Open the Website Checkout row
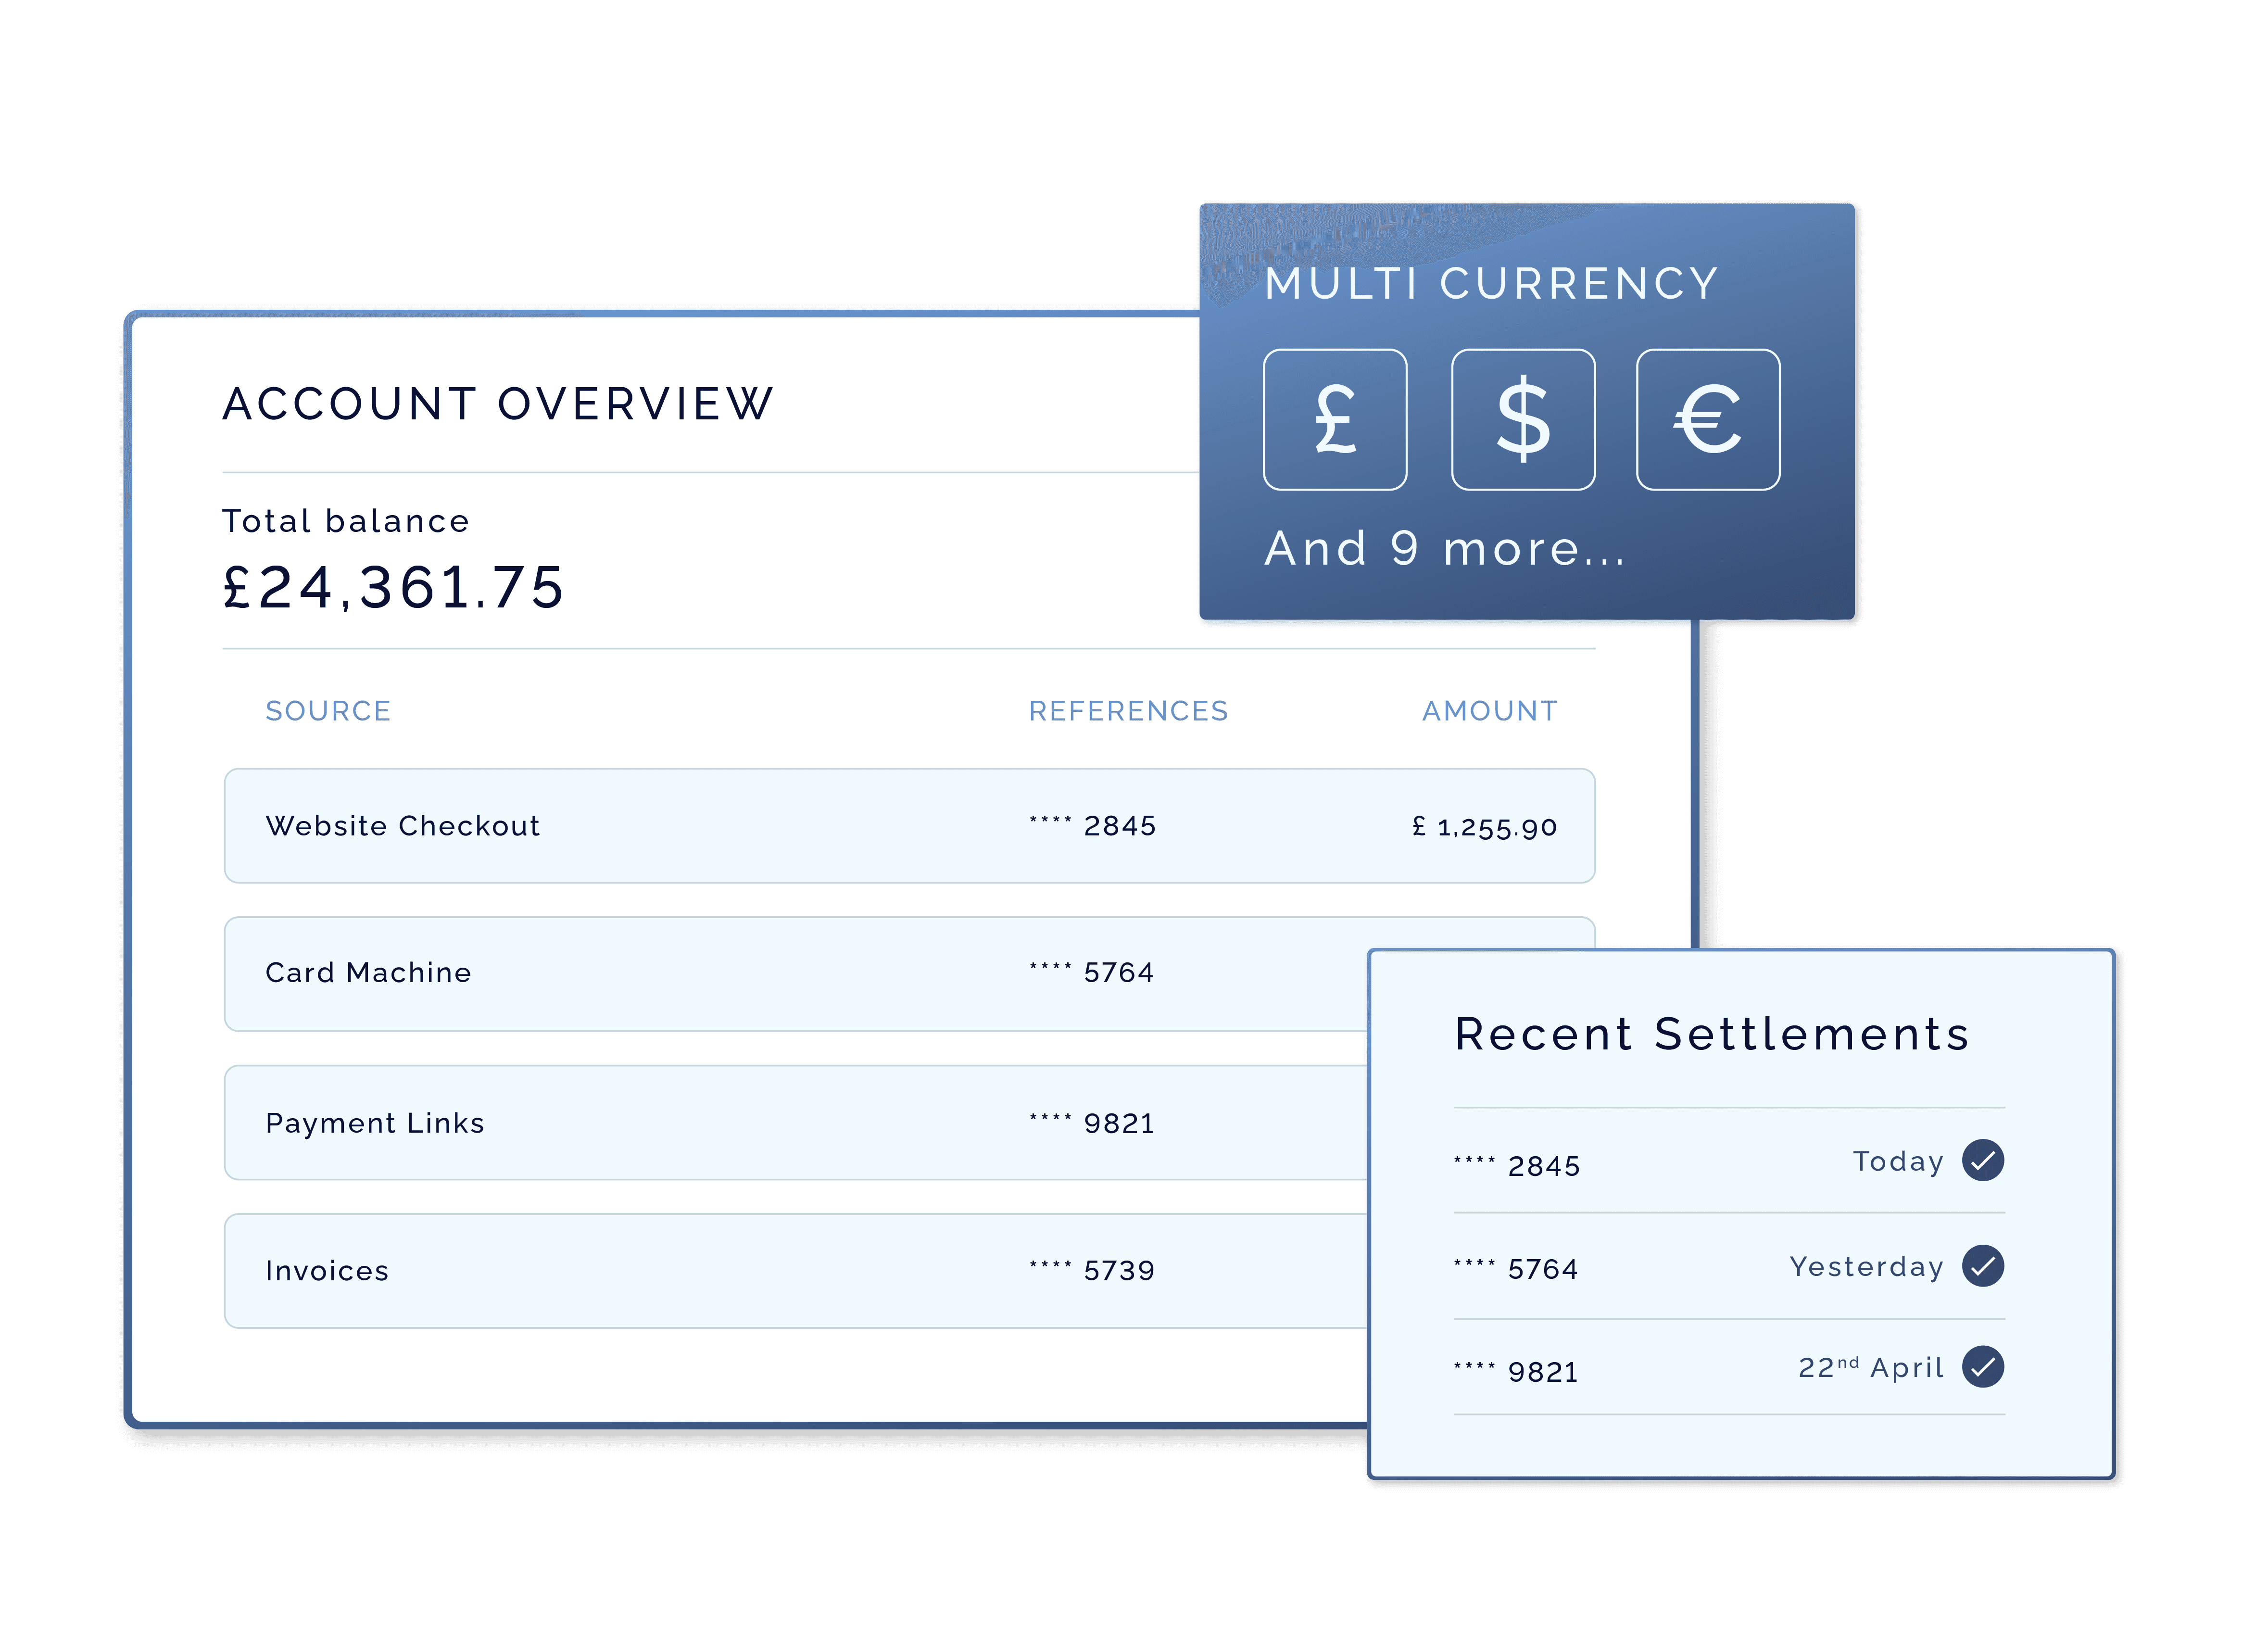Image resolution: width=2268 pixels, height=1629 pixels. (x=402, y=826)
